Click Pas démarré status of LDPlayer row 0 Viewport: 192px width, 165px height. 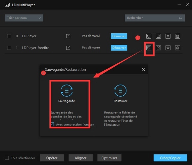pyautogui.click(x=91, y=36)
